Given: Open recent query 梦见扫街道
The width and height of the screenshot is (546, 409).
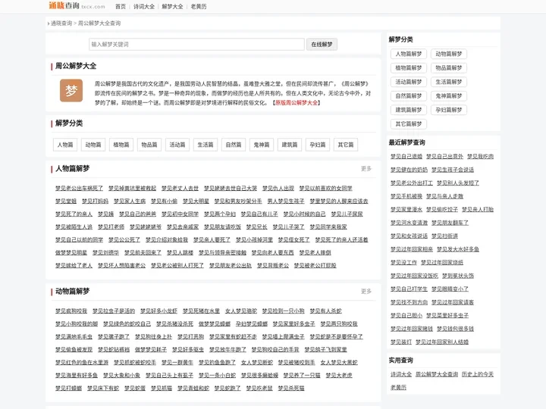Looking at the screenshot, I should (444, 236).
